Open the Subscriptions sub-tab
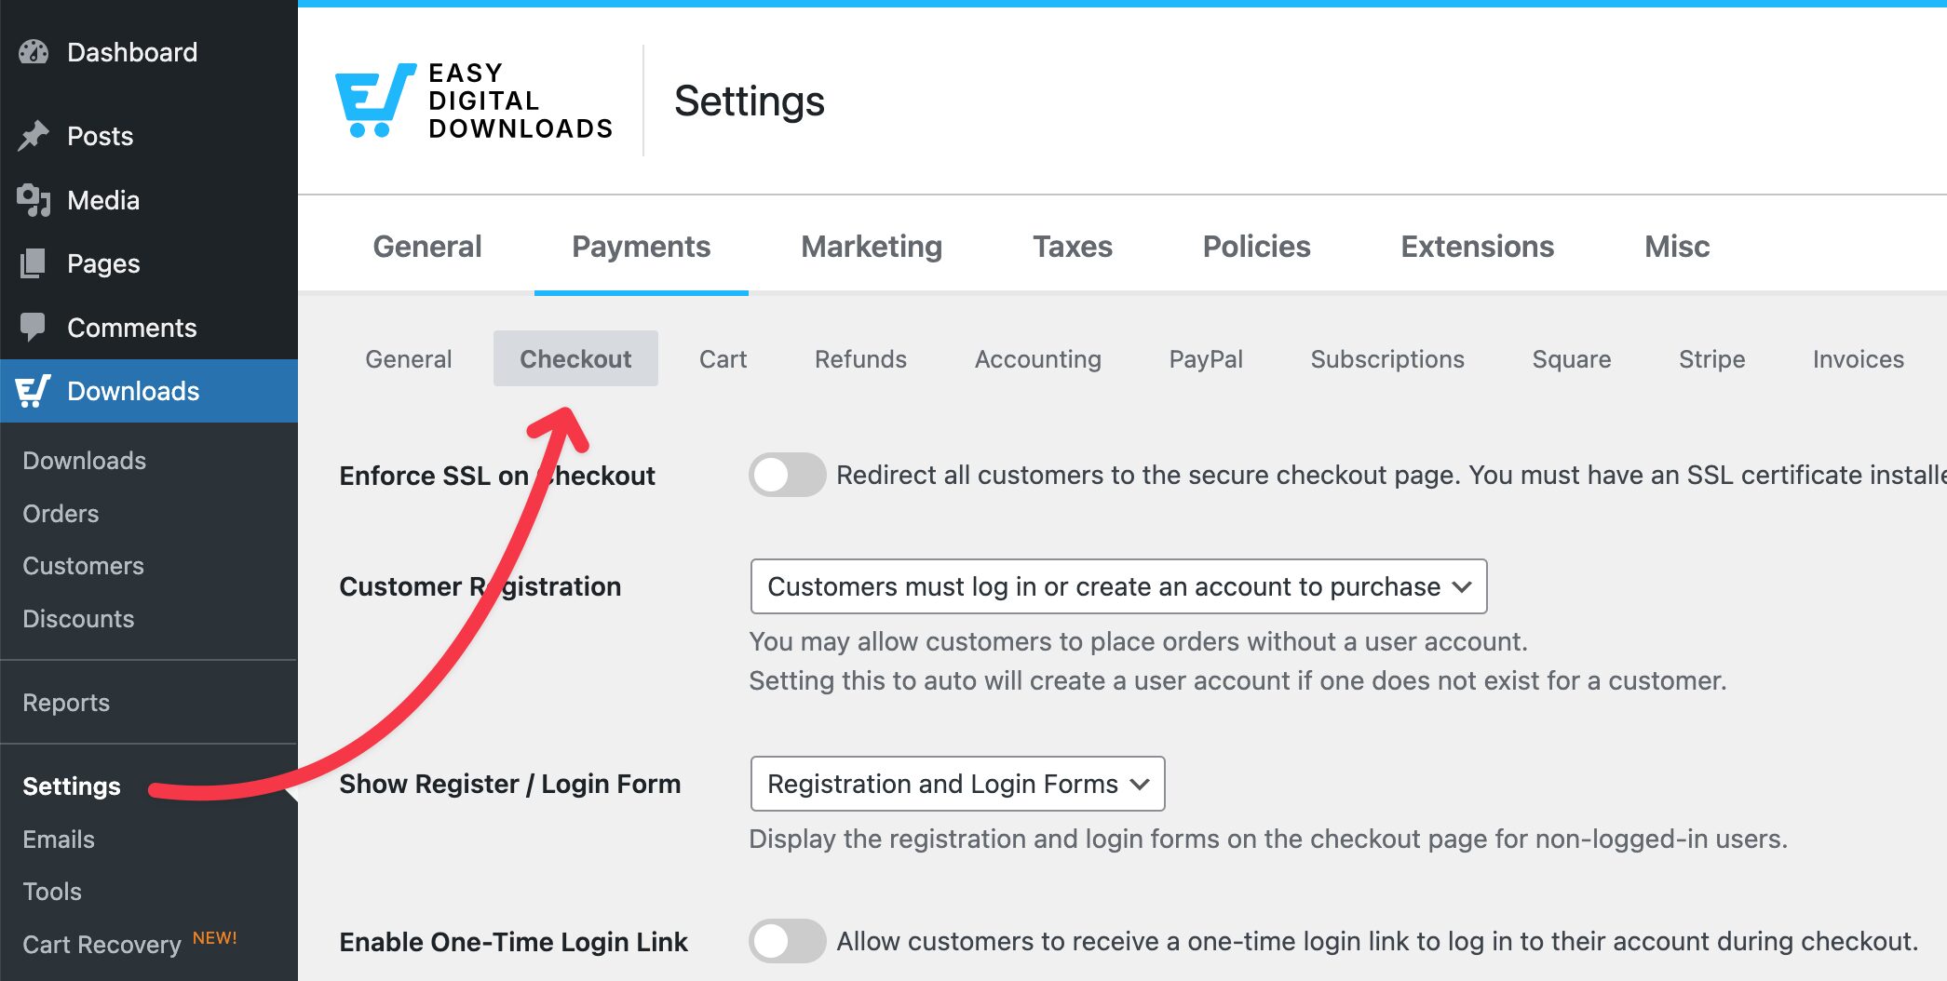Screen dimensions: 1947x981 coord(1387,358)
